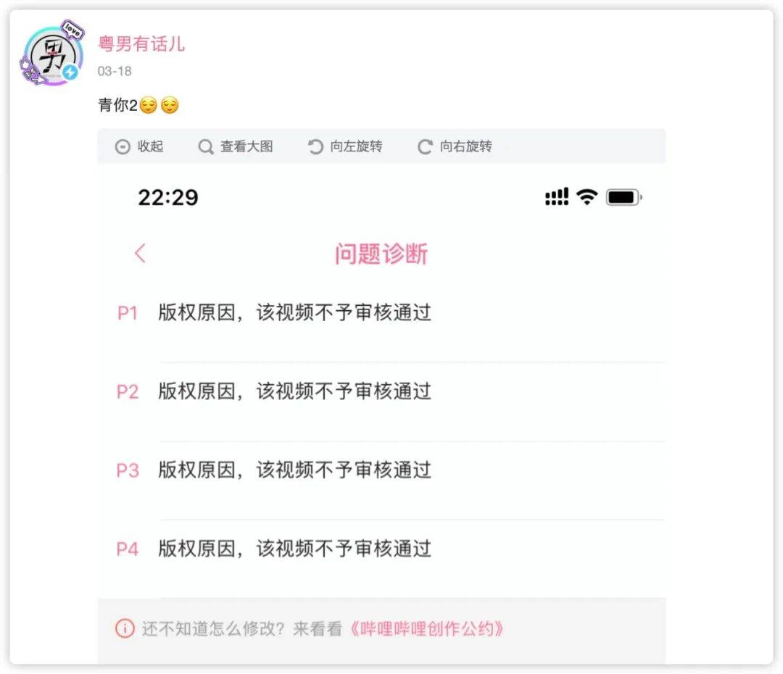Select the P3 copyright rejection entry
This screenshot has height=674, width=783.
294,470
